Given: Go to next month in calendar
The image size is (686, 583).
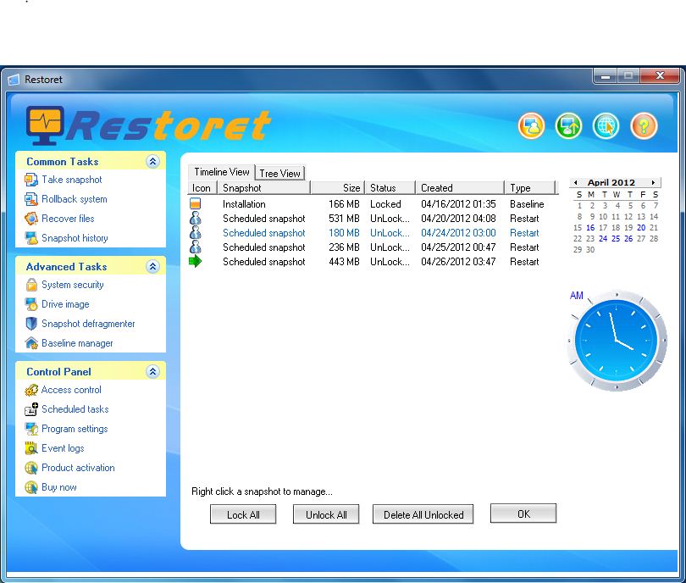Looking at the screenshot, I should [x=653, y=182].
